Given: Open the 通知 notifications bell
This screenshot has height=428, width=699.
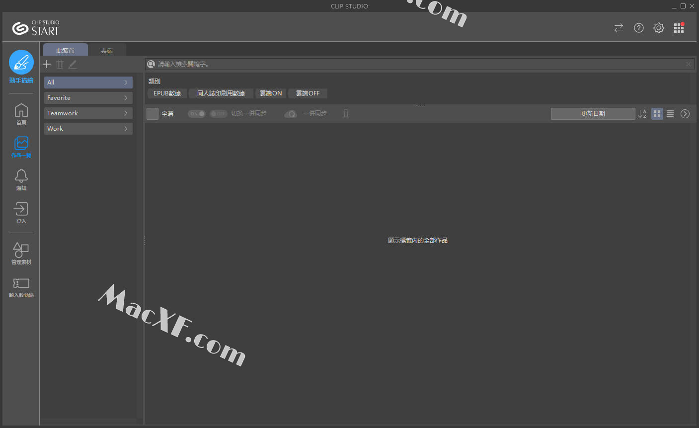Looking at the screenshot, I should 21,179.
